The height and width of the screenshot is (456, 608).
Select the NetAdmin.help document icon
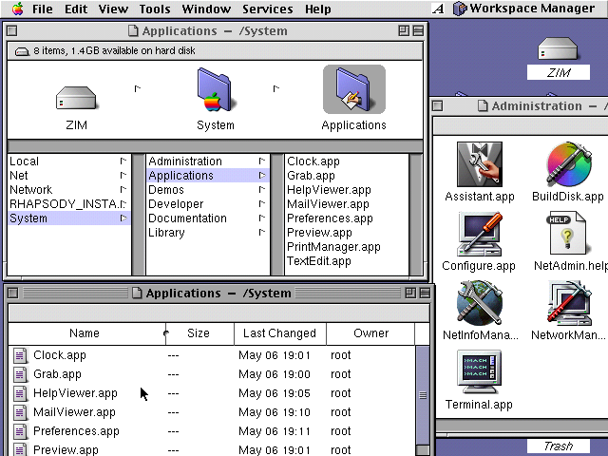568,233
